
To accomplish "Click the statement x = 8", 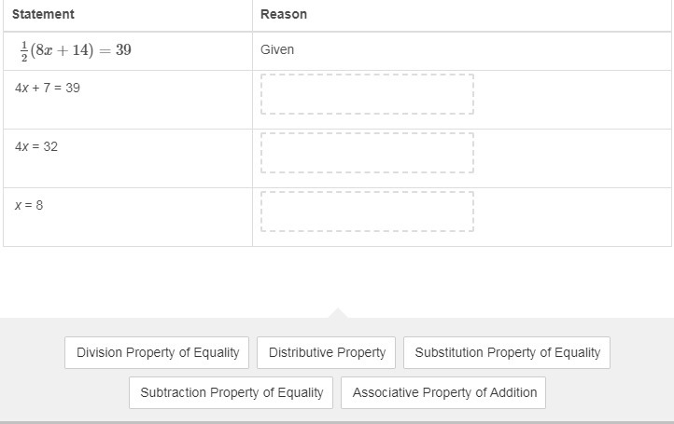I will (29, 205).
